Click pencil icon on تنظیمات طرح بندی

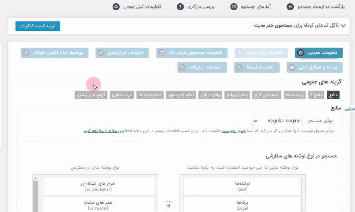pyautogui.click(x=101, y=53)
